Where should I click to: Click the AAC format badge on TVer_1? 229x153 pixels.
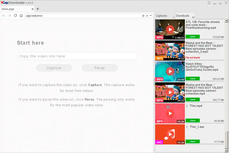[x=159, y=142]
